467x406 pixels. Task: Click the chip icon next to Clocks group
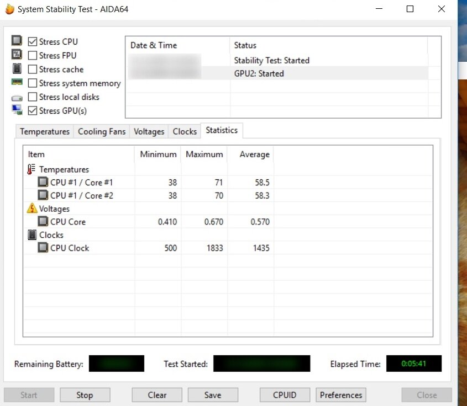tap(32, 235)
